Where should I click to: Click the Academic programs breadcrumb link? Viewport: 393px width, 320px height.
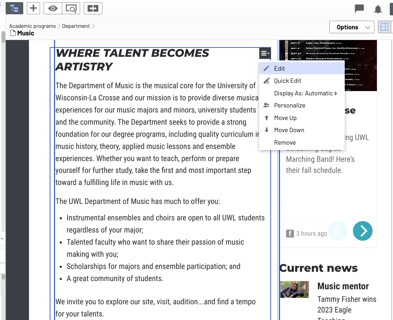point(32,26)
